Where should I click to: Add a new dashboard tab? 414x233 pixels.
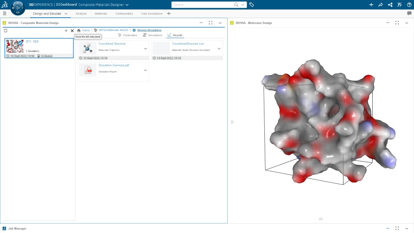(x=169, y=13)
